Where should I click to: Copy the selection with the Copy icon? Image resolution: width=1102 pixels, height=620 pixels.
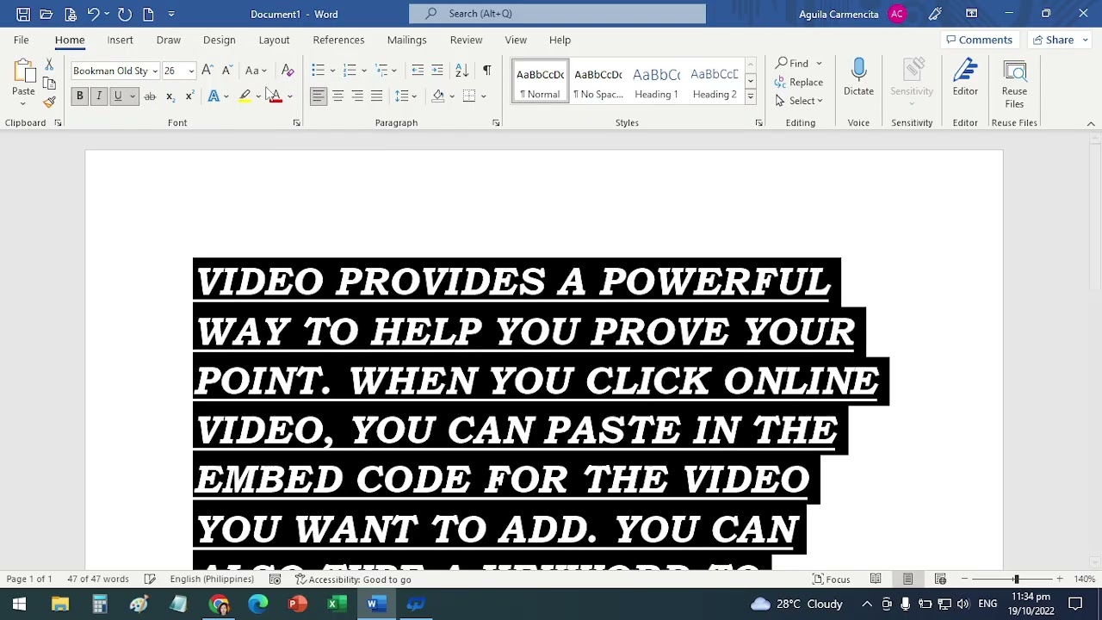[x=49, y=84]
